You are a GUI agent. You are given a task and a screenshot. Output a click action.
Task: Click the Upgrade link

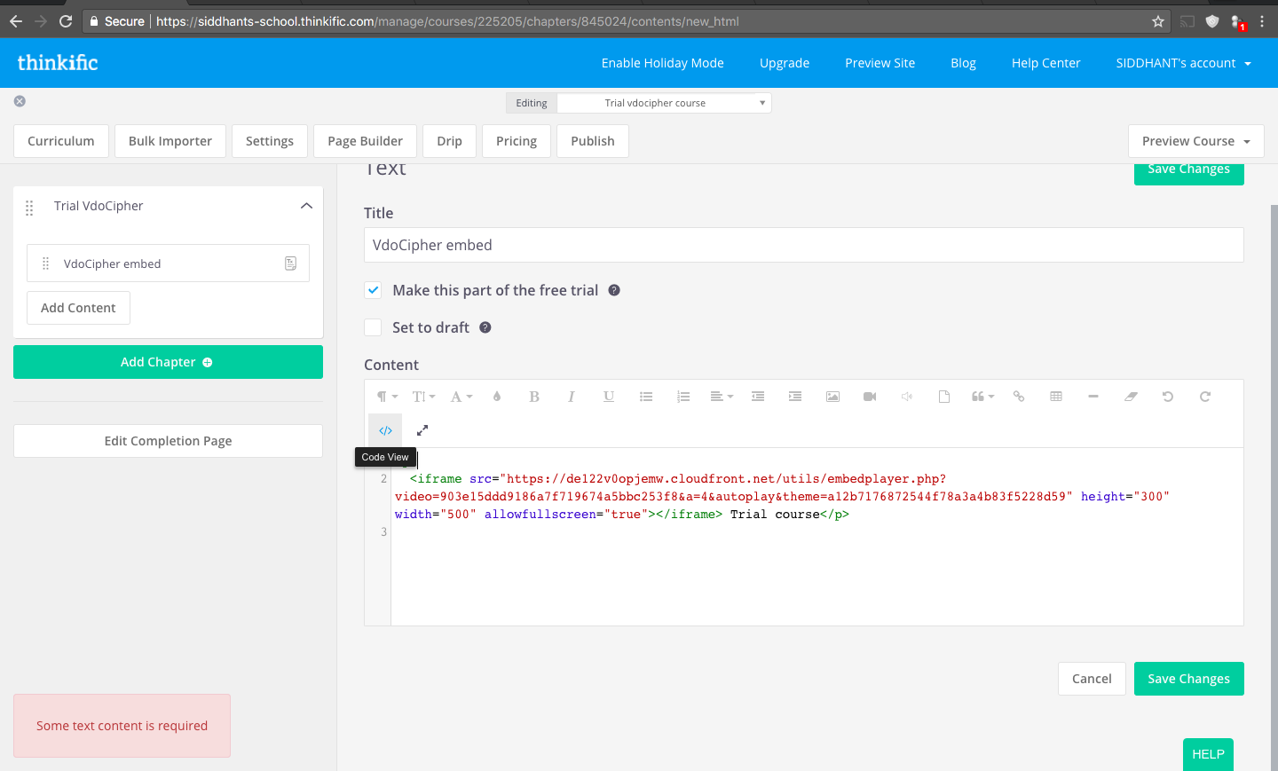(x=785, y=63)
